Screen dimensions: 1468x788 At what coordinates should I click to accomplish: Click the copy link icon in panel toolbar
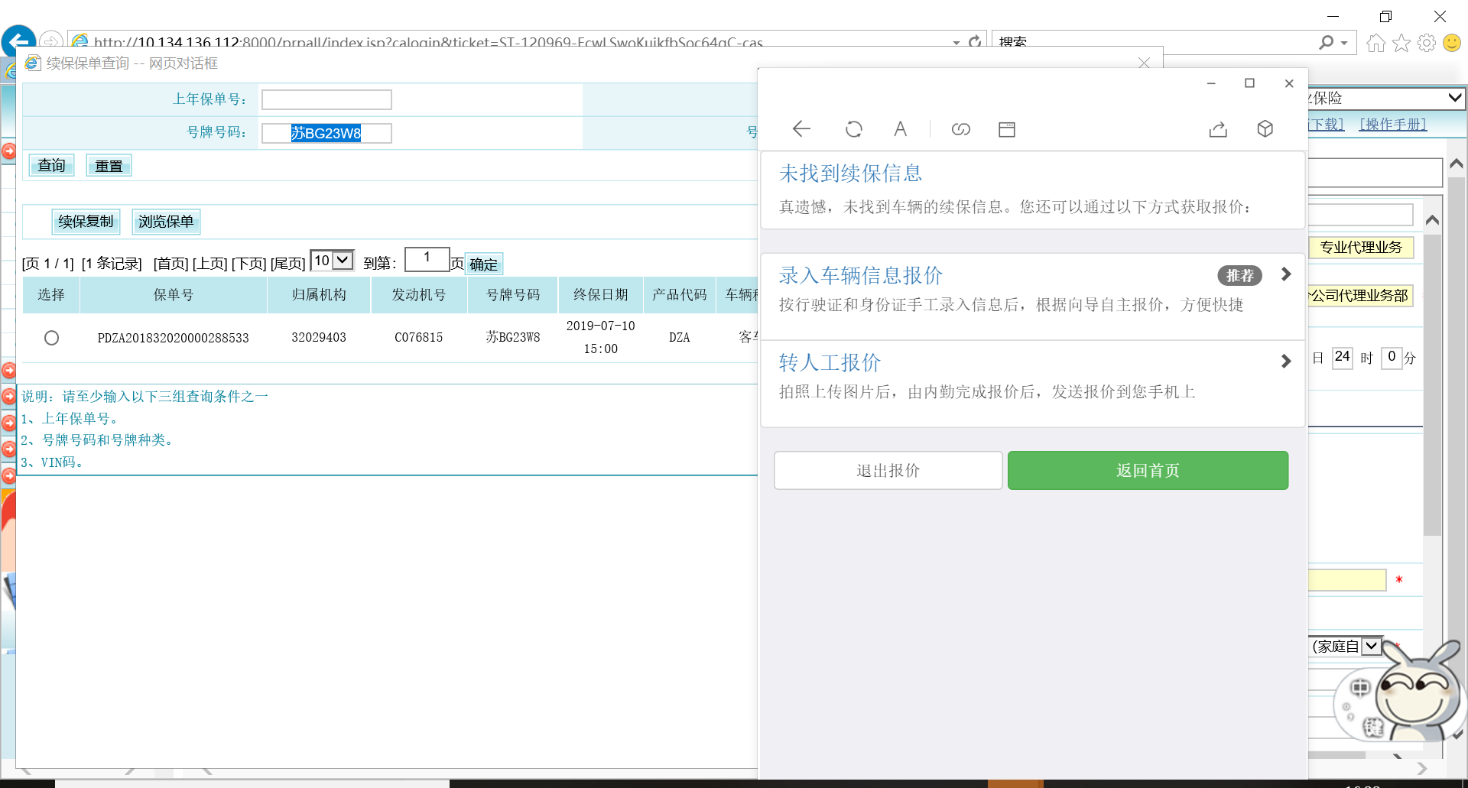click(960, 129)
